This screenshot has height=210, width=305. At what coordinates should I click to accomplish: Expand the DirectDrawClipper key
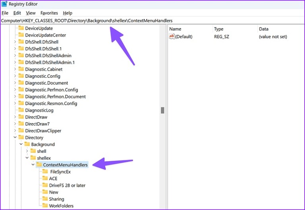15,131
